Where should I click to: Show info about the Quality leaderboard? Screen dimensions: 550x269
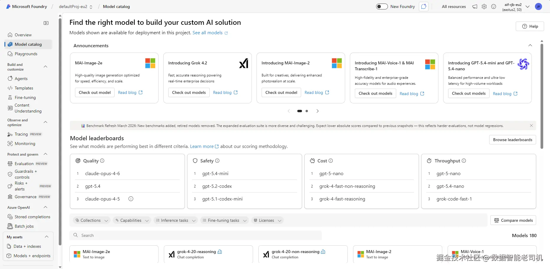click(x=102, y=161)
